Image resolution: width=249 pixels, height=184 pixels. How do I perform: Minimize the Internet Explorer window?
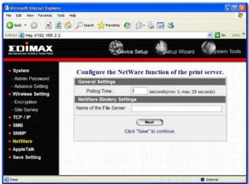point(228,8)
